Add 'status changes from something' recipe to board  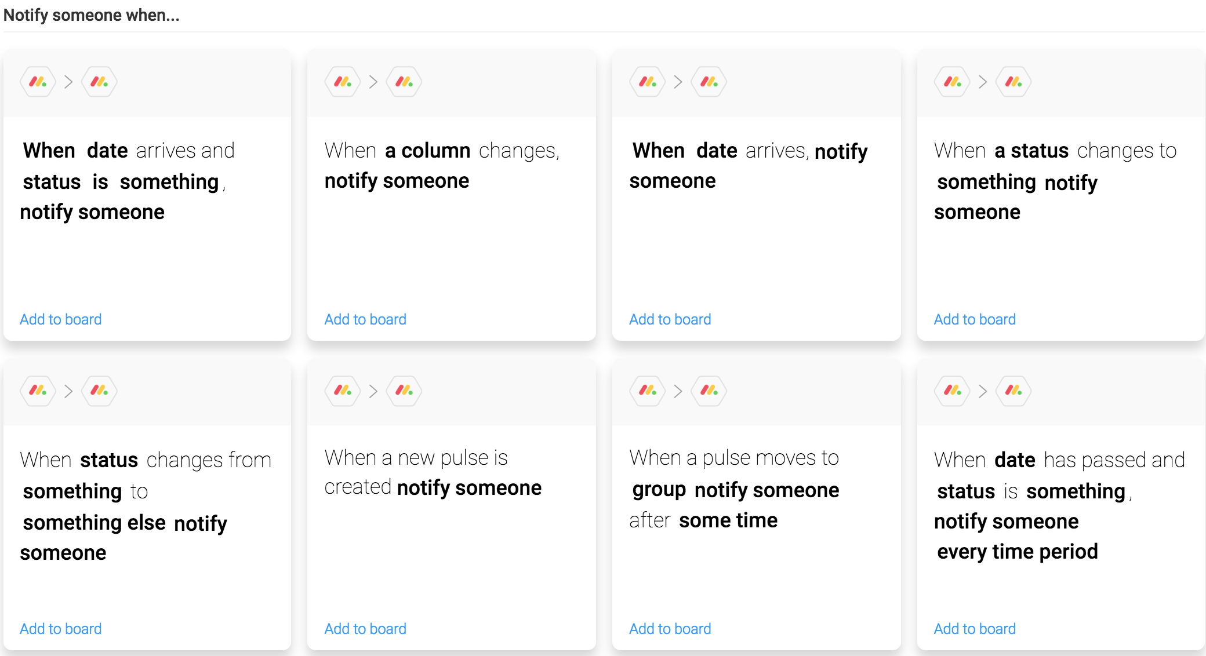[61, 629]
